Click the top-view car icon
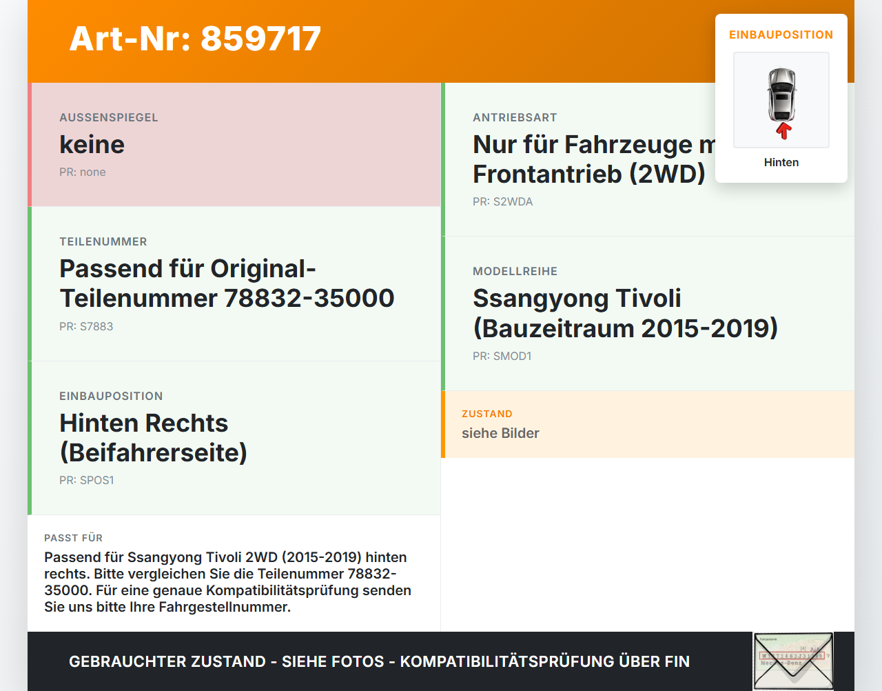The image size is (882, 691). [x=781, y=95]
